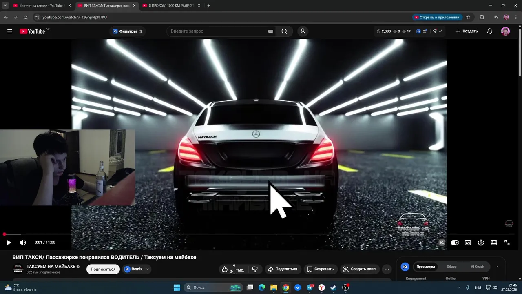Open the on-screen keyboard in the search box

coord(270,31)
